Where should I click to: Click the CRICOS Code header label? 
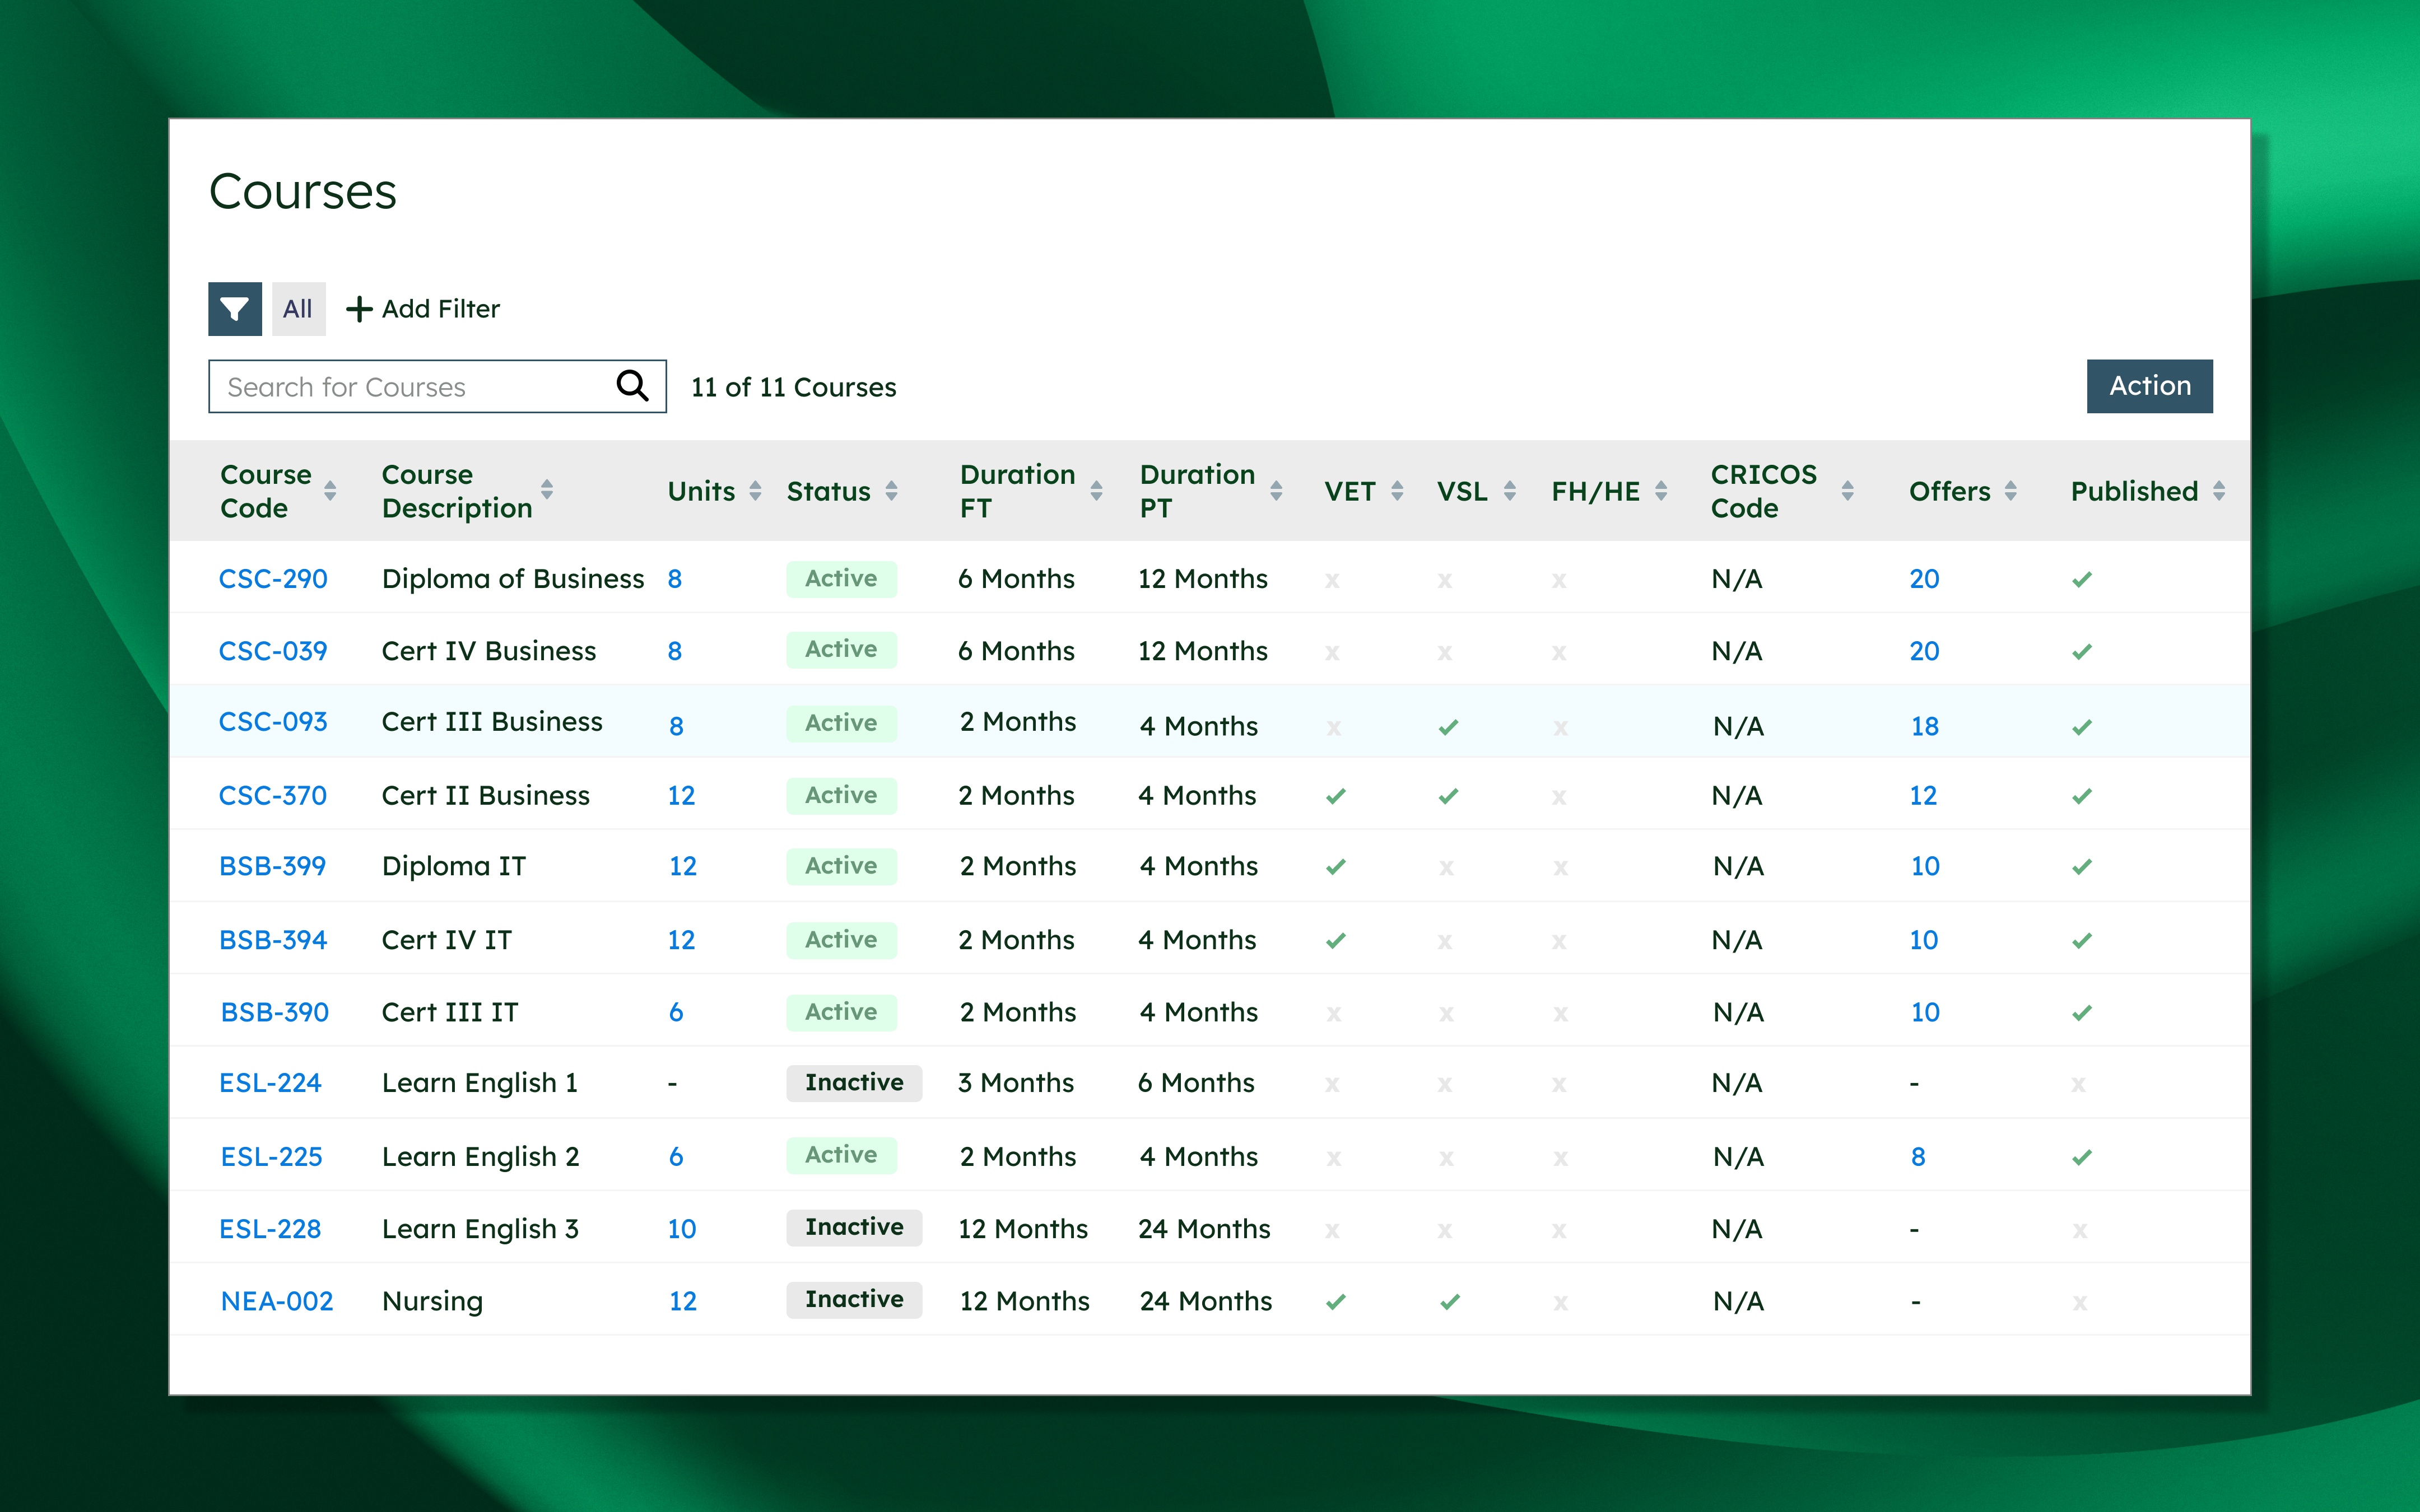[1764, 491]
